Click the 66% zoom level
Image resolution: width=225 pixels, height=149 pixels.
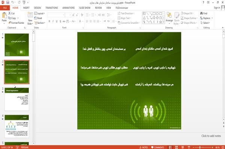217,148
